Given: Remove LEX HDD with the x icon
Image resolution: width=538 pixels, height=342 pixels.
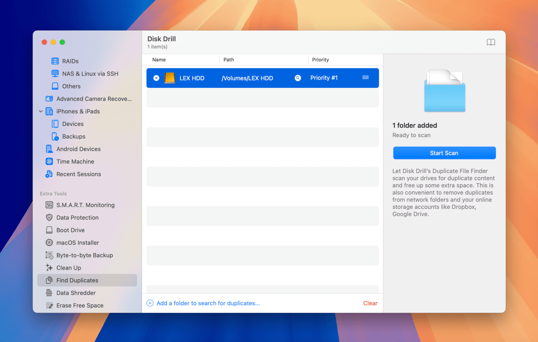Looking at the screenshot, I should tap(156, 78).
